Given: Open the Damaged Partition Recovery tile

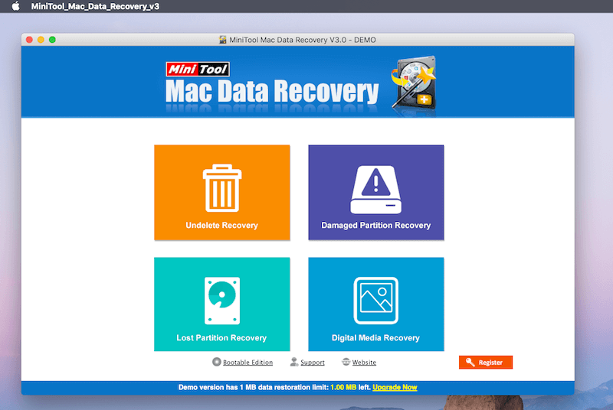Looking at the screenshot, I should tap(375, 192).
